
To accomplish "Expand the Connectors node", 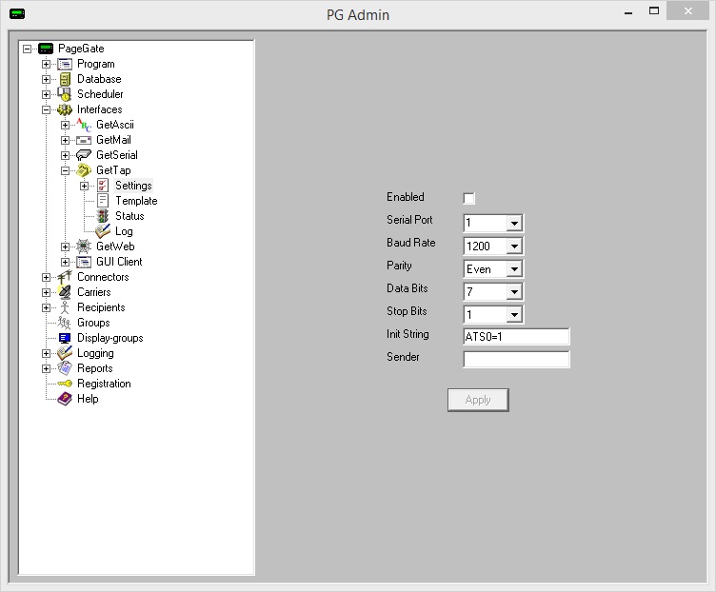I will coord(46,277).
